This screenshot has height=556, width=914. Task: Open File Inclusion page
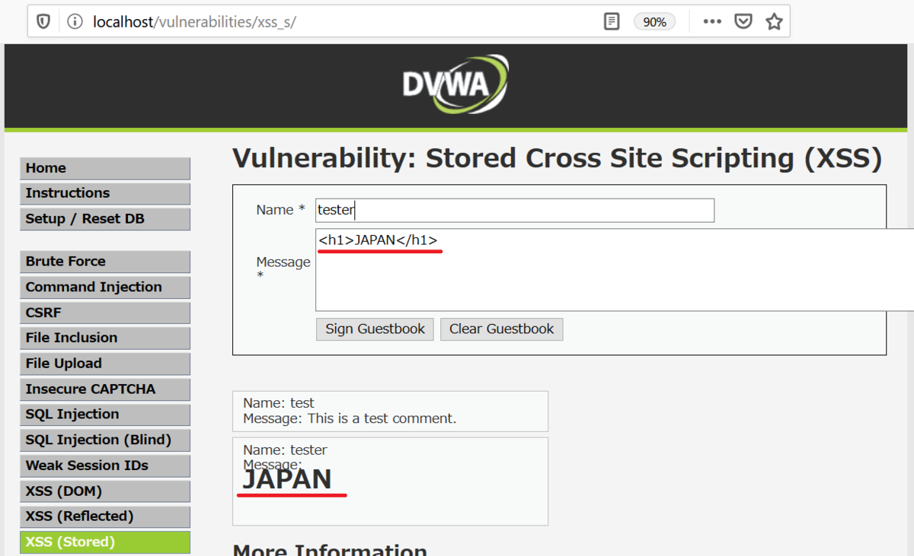coord(105,338)
